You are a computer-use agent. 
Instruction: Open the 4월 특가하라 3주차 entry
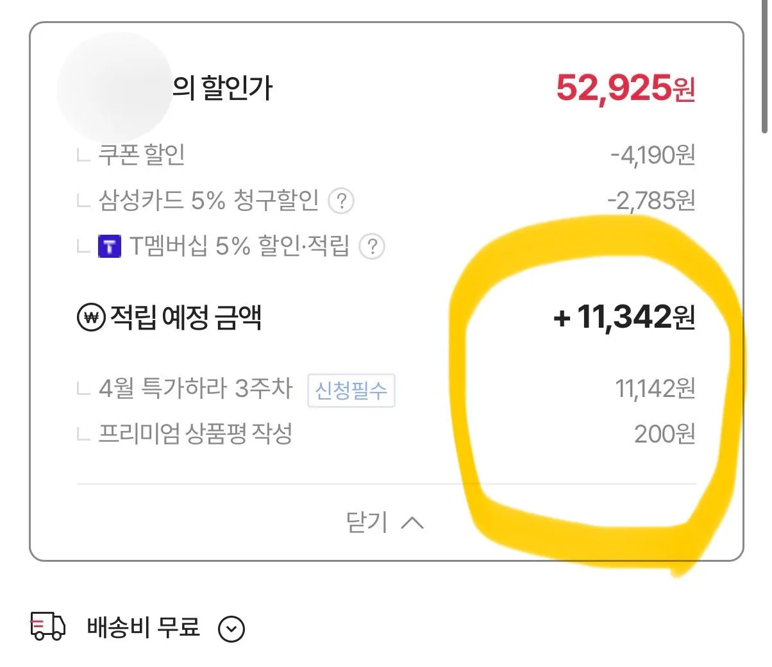pos(196,387)
